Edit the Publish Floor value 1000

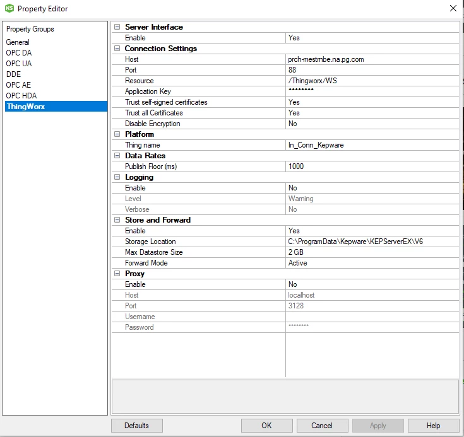[x=372, y=166]
